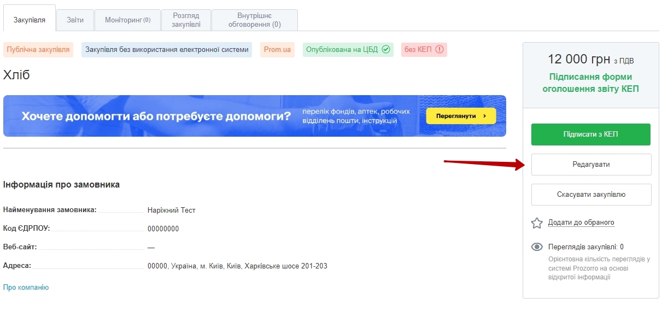
Task: Click exclamation icon on без КЕП badge
Action: click(x=440, y=50)
